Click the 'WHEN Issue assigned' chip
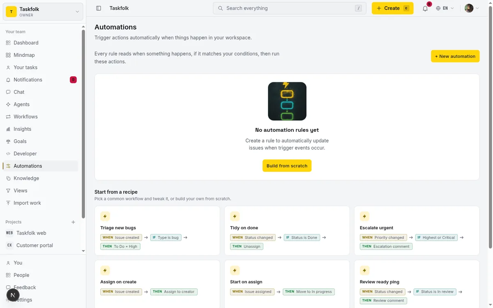 pyautogui.click(x=252, y=292)
